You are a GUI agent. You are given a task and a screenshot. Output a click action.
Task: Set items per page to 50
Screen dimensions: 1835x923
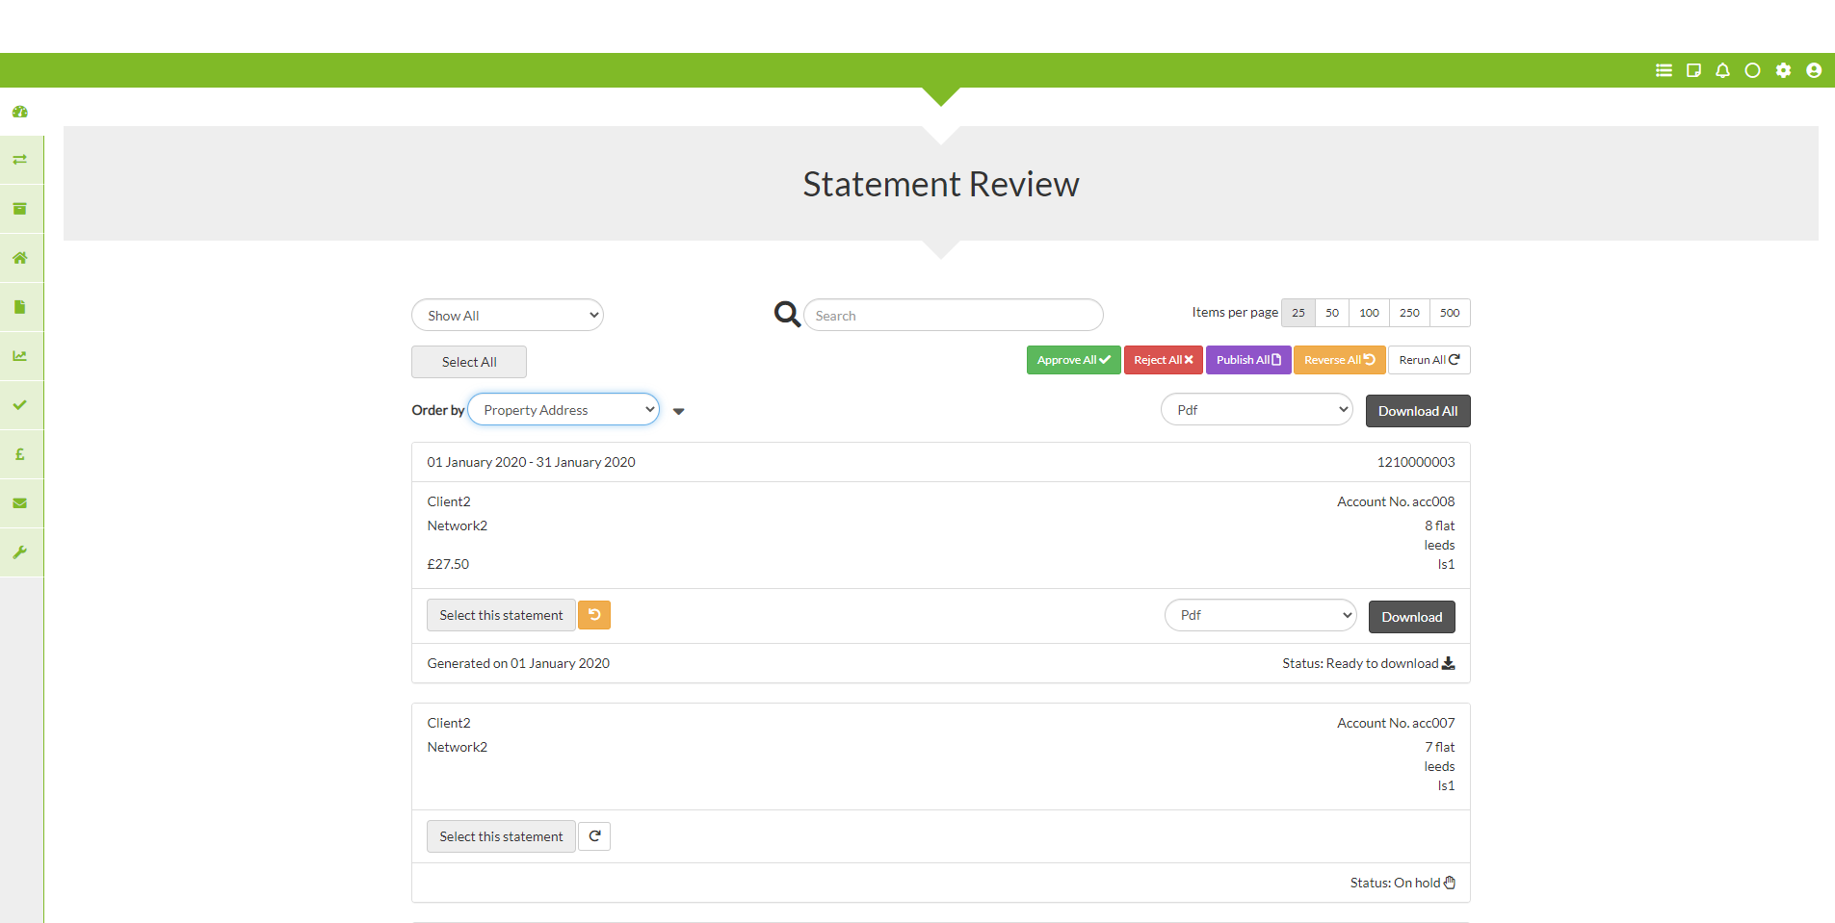click(x=1332, y=313)
